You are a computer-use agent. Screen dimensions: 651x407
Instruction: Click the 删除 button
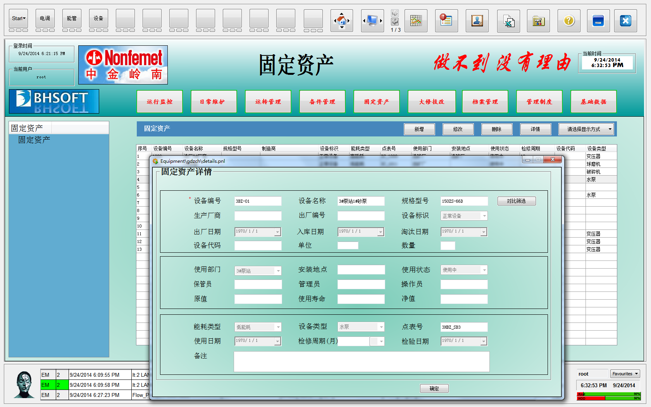click(x=497, y=129)
